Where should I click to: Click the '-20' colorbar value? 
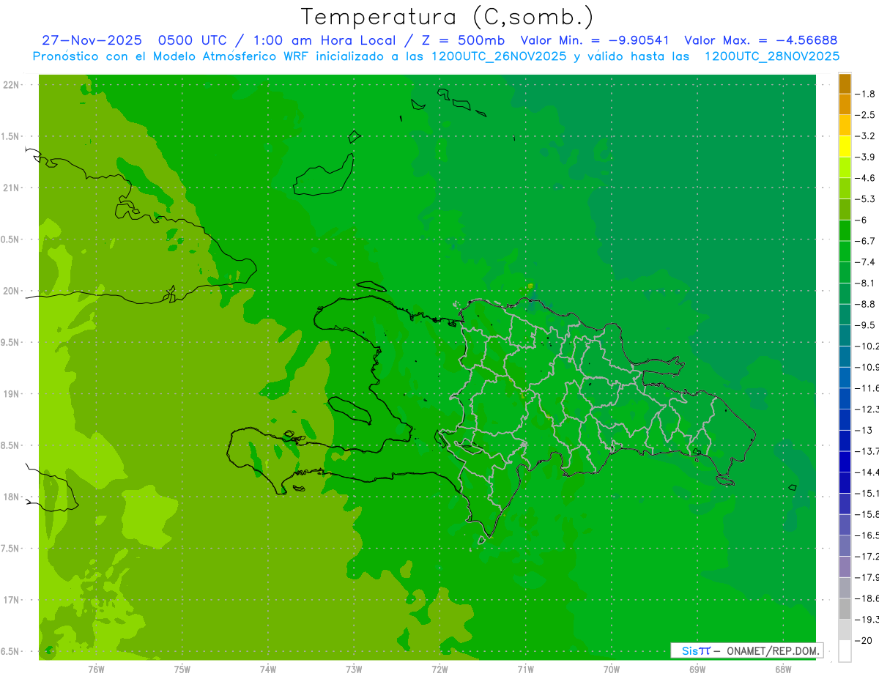(863, 641)
